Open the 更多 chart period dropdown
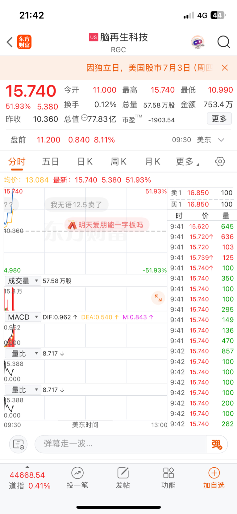The image size is (237, 514). (187, 162)
